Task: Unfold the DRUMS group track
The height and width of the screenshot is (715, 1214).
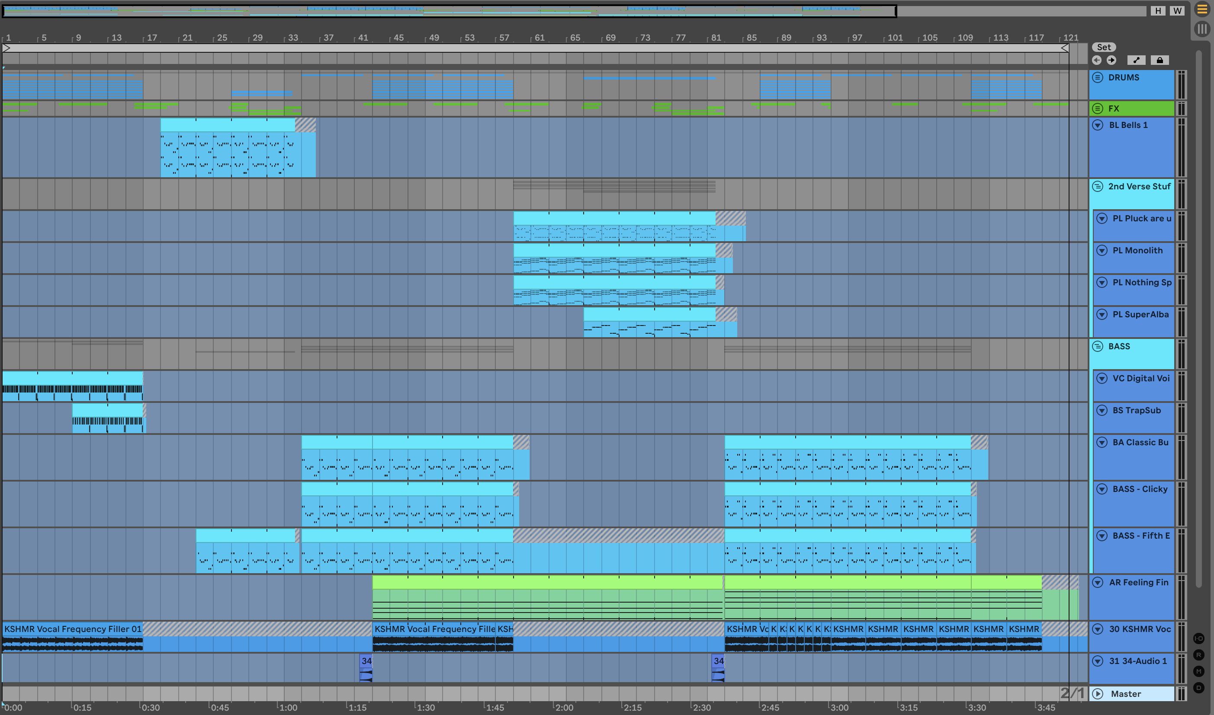Action: pyautogui.click(x=1098, y=77)
